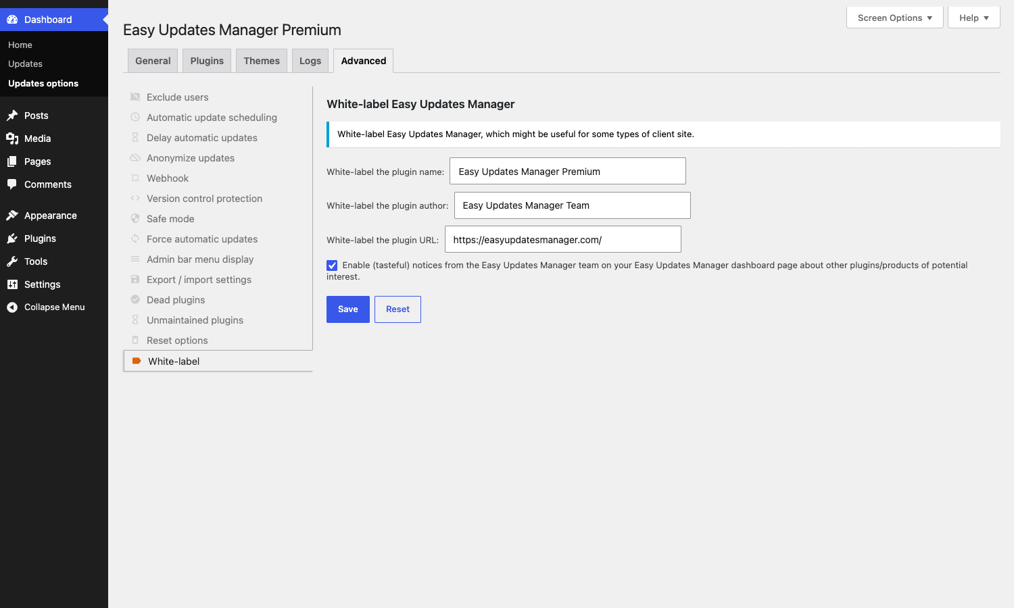
Task: Open Export / import settings section
Action: (199, 280)
